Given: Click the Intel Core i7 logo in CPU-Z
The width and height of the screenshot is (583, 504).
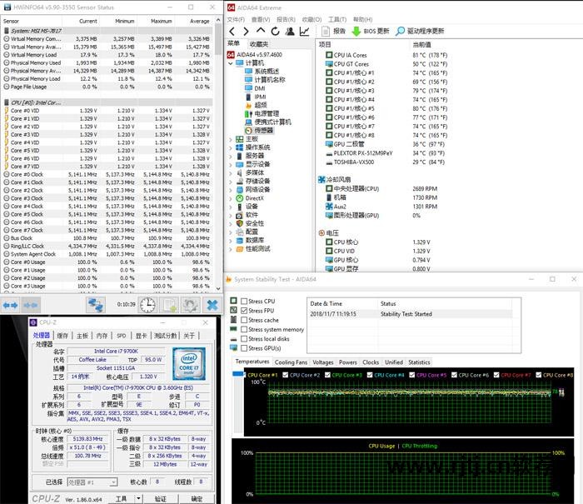Looking at the screenshot, I should tap(188, 363).
